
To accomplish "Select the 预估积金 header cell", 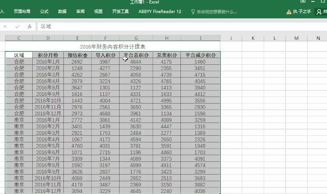I will (x=77, y=55).
